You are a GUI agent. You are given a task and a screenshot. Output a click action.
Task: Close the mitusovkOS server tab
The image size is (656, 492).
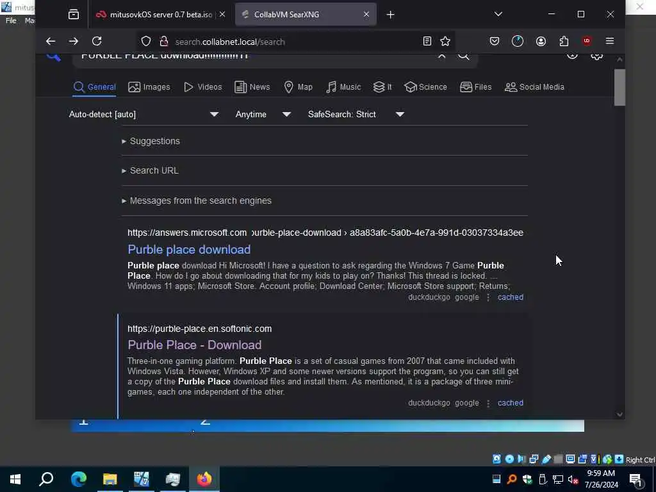222,14
